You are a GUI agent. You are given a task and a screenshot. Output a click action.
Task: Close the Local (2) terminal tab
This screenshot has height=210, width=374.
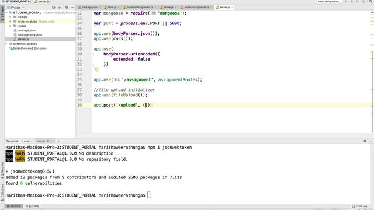click(51, 141)
